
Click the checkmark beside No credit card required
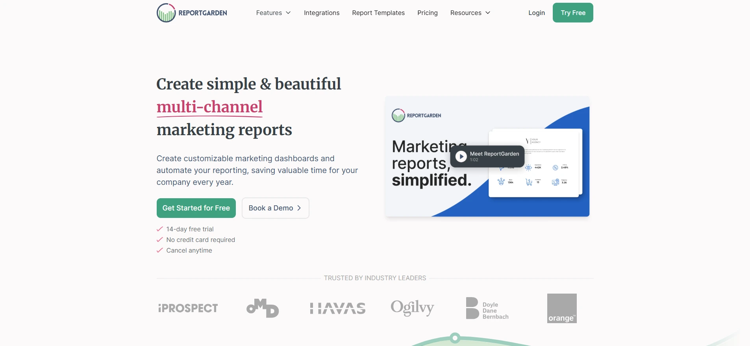click(x=159, y=240)
